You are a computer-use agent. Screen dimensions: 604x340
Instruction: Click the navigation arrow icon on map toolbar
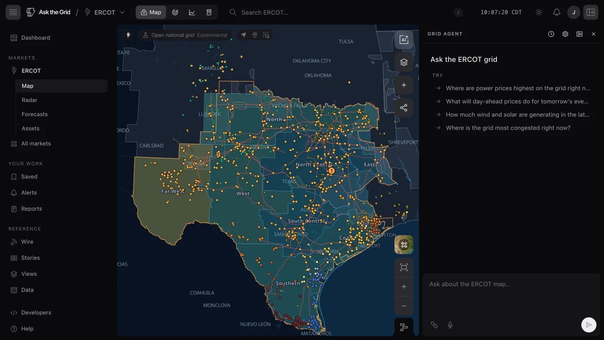click(243, 35)
